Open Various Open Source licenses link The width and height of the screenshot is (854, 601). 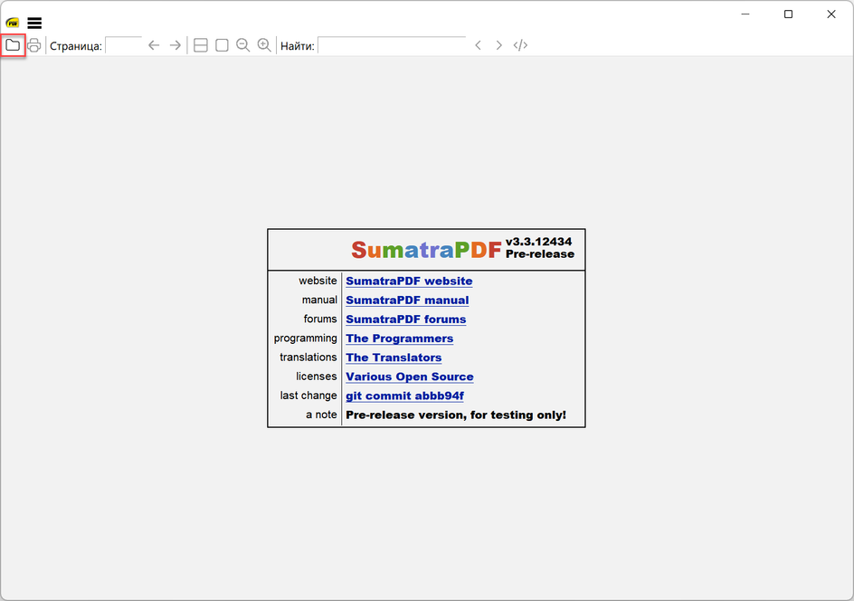pos(410,377)
